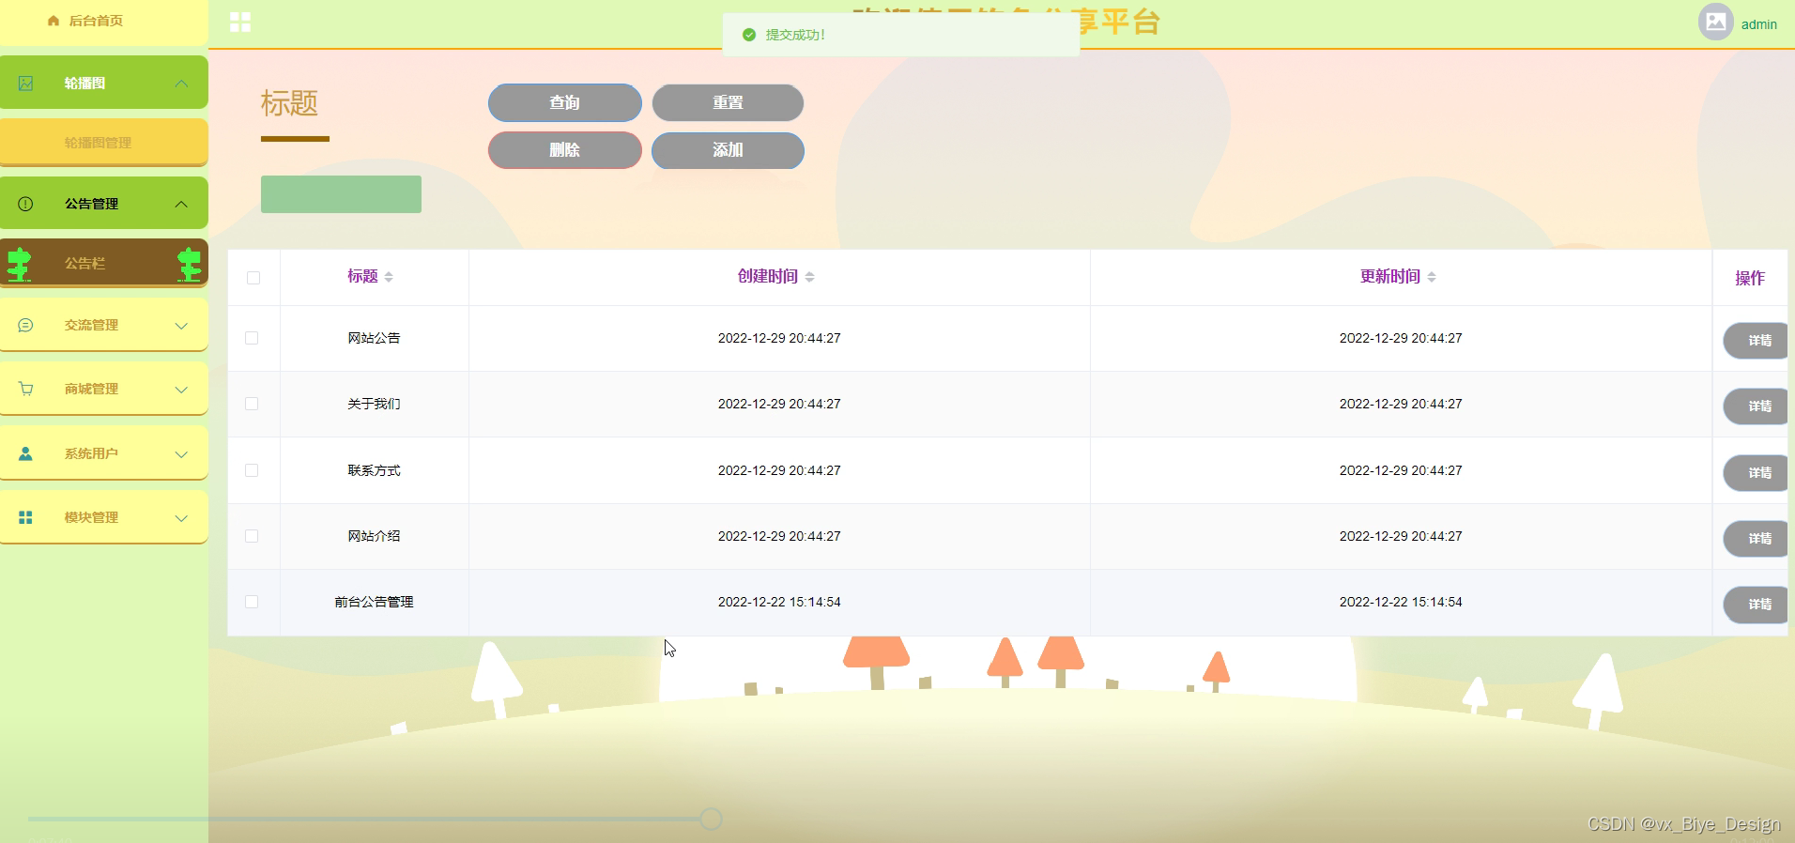Image resolution: width=1795 pixels, height=843 pixels.
Task: Click the 系统用户 person icon
Action: [25, 453]
